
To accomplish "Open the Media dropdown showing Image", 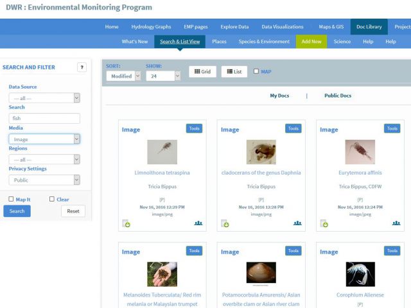I will click(44, 139).
